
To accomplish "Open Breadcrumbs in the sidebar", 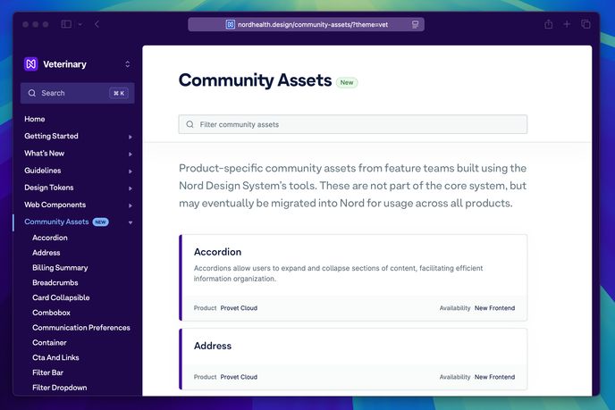I will 55,282.
